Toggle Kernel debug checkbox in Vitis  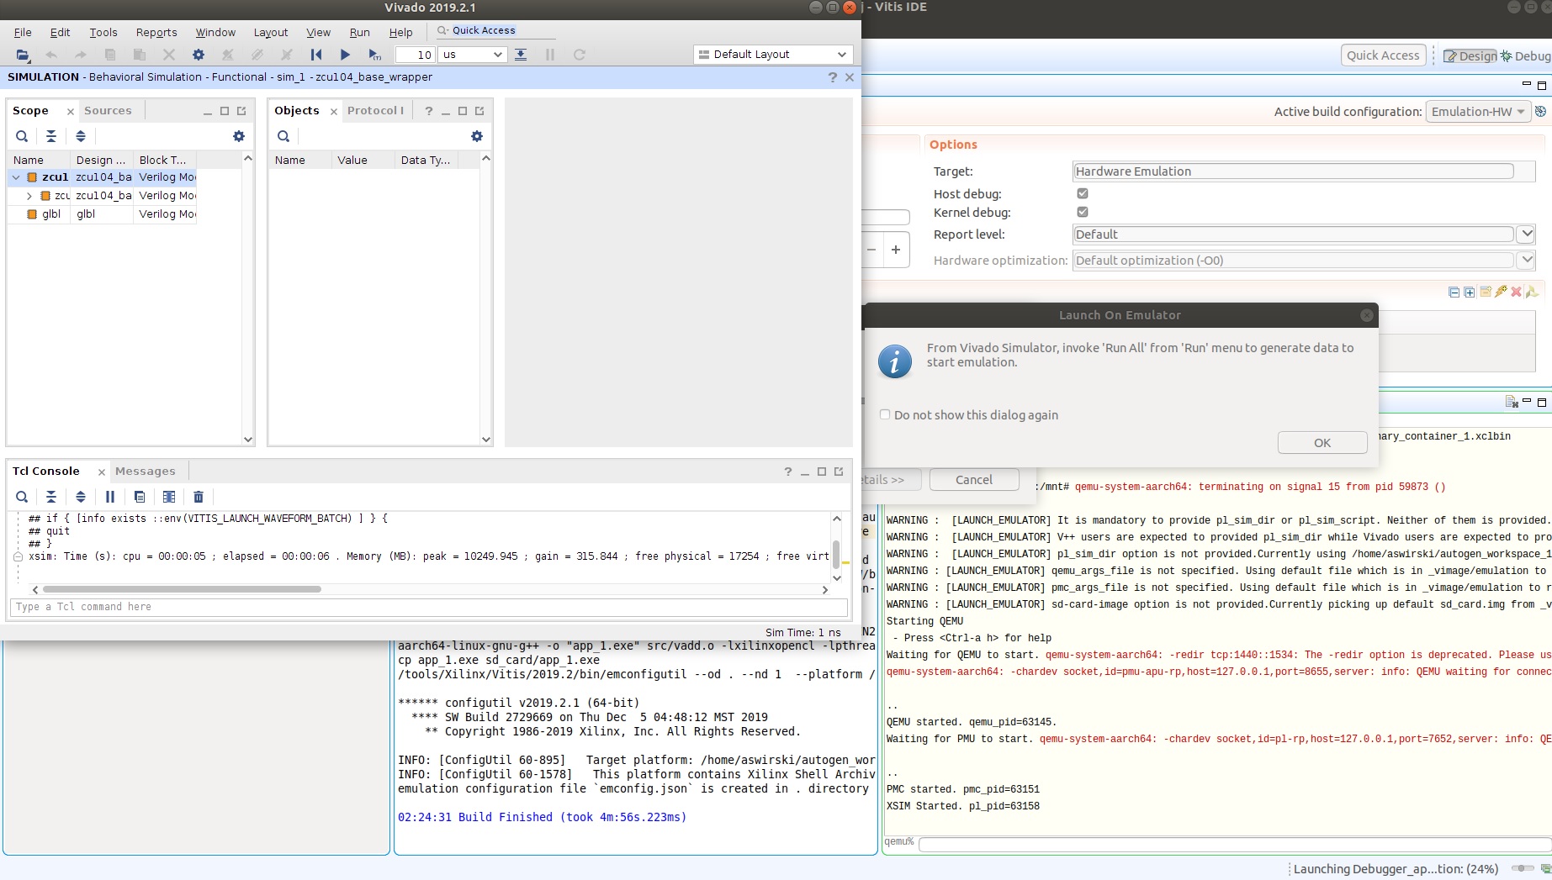1083,212
